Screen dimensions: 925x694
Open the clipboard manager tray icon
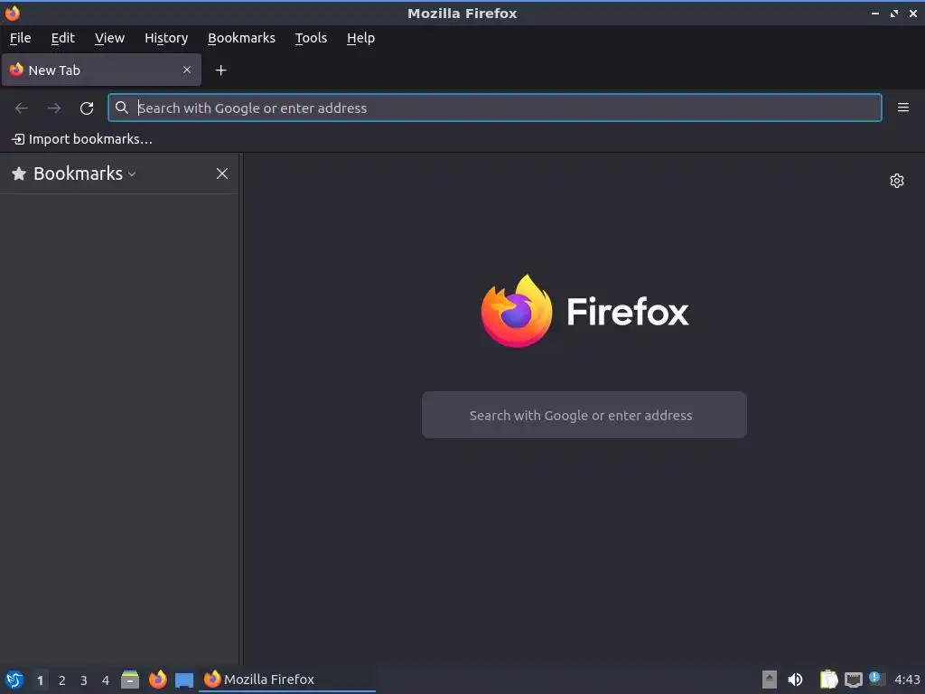[x=829, y=680]
